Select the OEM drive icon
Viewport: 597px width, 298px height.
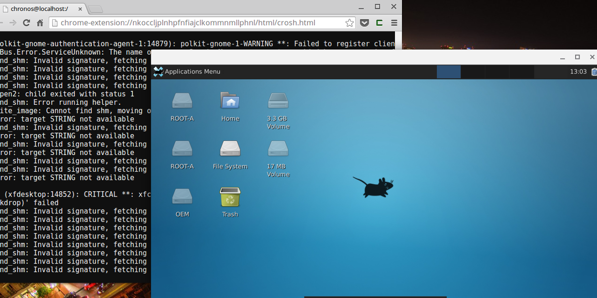(x=182, y=197)
